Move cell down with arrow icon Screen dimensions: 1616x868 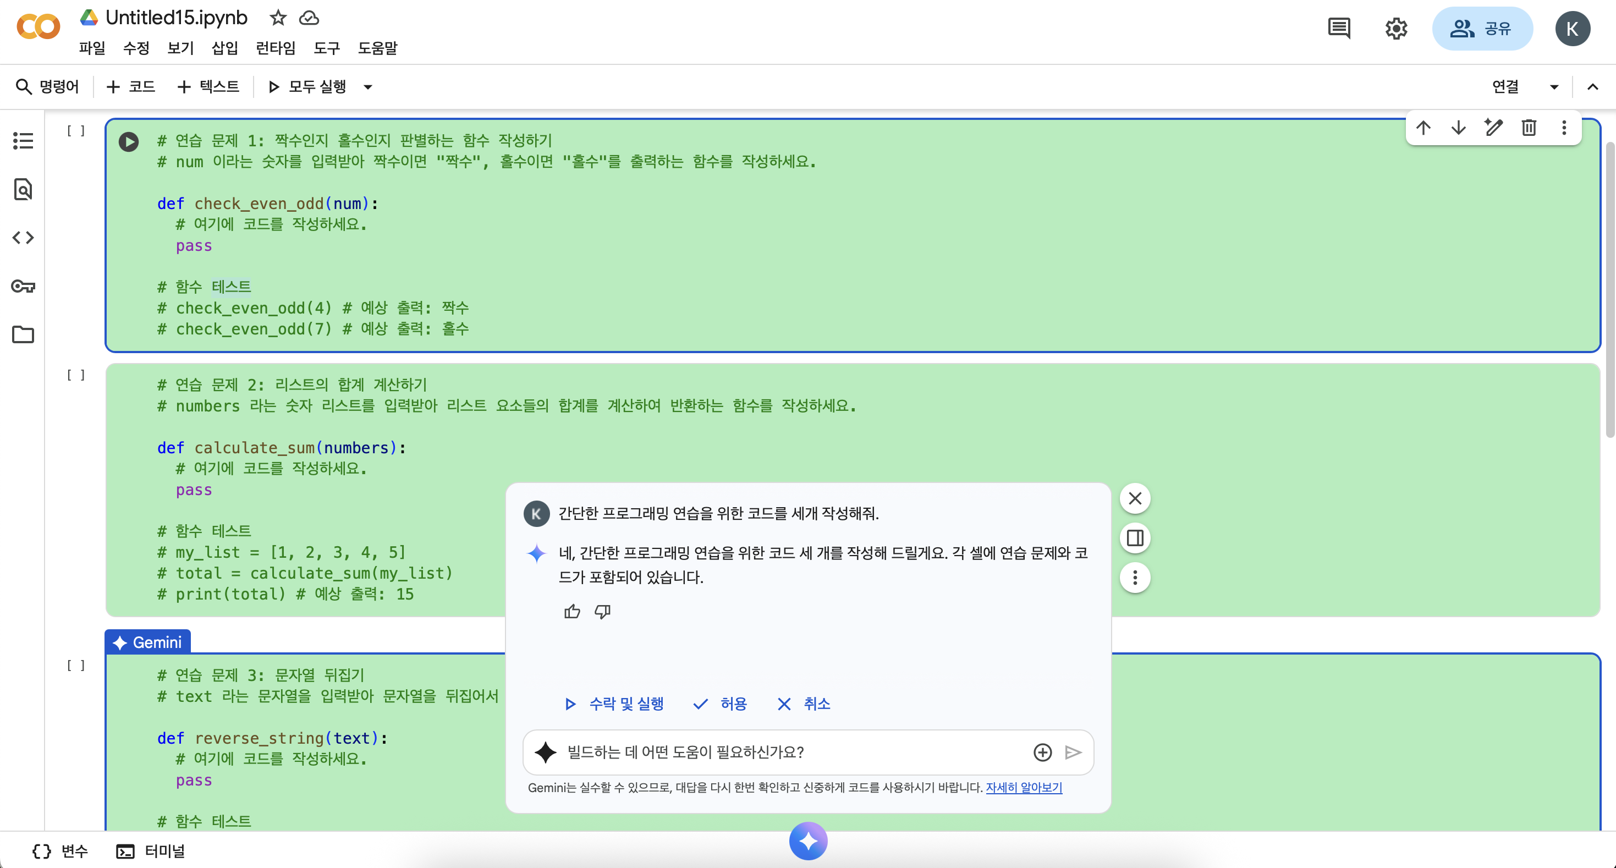pyautogui.click(x=1459, y=128)
